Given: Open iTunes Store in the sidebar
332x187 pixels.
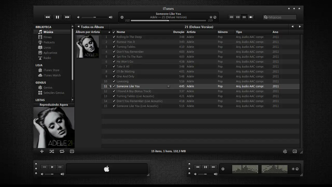Looking at the screenshot, I should click(x=51, y=70).
